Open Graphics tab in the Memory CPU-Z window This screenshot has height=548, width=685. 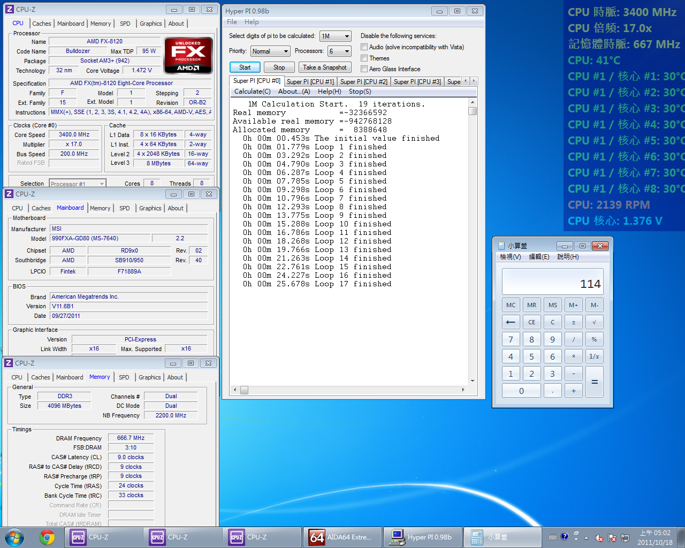pyautogui.click(x=150, y=377)
